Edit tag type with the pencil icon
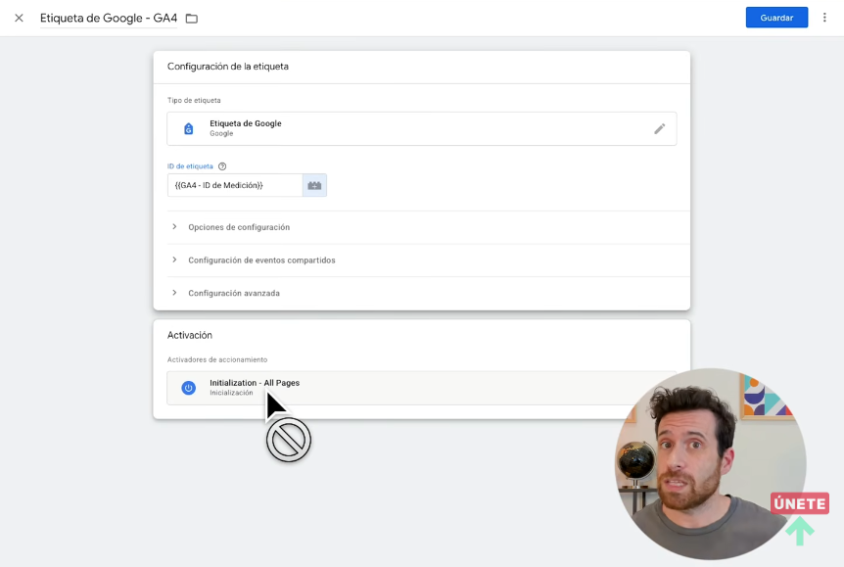 pos(659,128)
